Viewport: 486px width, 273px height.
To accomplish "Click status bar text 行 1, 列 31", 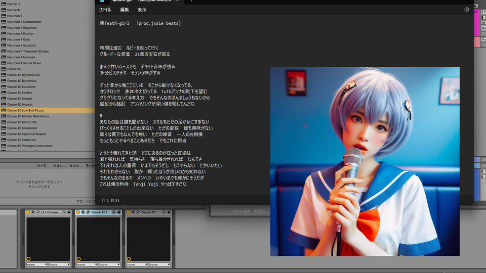I will [x=110, y=201].
